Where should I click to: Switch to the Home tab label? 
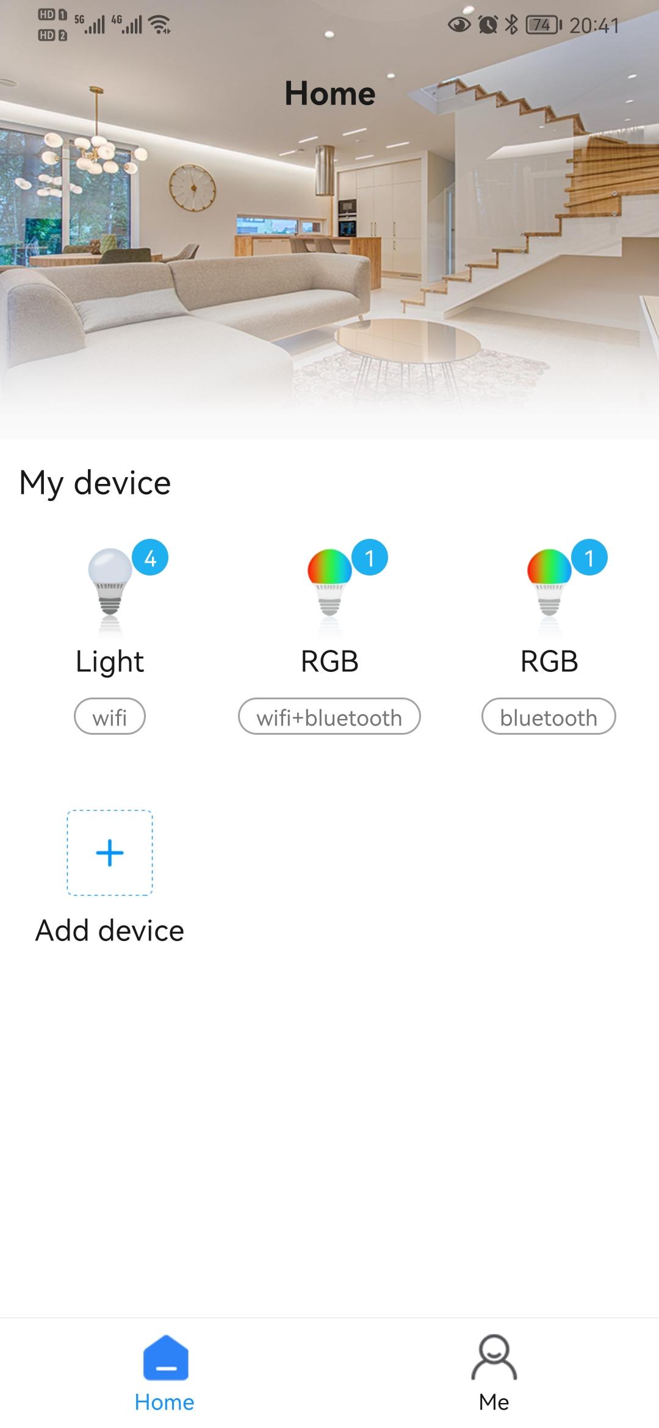[x=165, y=1402]
